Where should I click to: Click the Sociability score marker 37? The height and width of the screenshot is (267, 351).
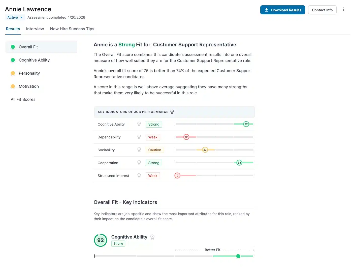coord(205,150)
